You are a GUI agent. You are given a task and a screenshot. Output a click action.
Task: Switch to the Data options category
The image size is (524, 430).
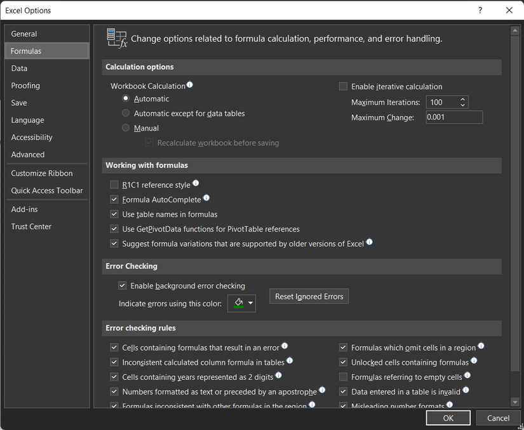pyautogui.click(x=47, y=68)
